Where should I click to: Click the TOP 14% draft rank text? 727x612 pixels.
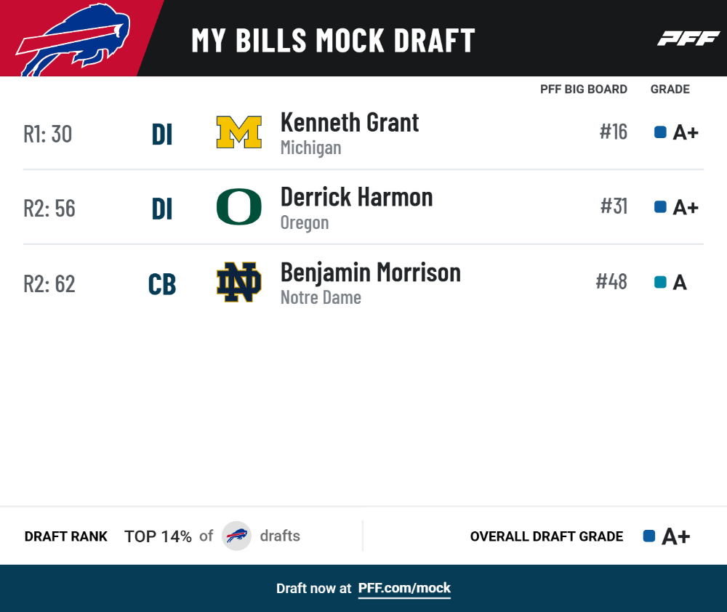[158, 536]
